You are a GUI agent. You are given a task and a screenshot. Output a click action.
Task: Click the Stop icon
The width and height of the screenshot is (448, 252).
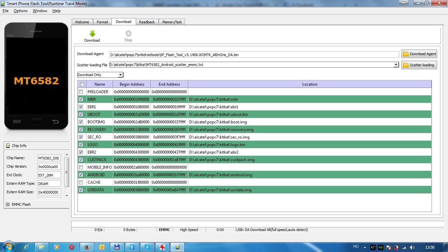128,33
